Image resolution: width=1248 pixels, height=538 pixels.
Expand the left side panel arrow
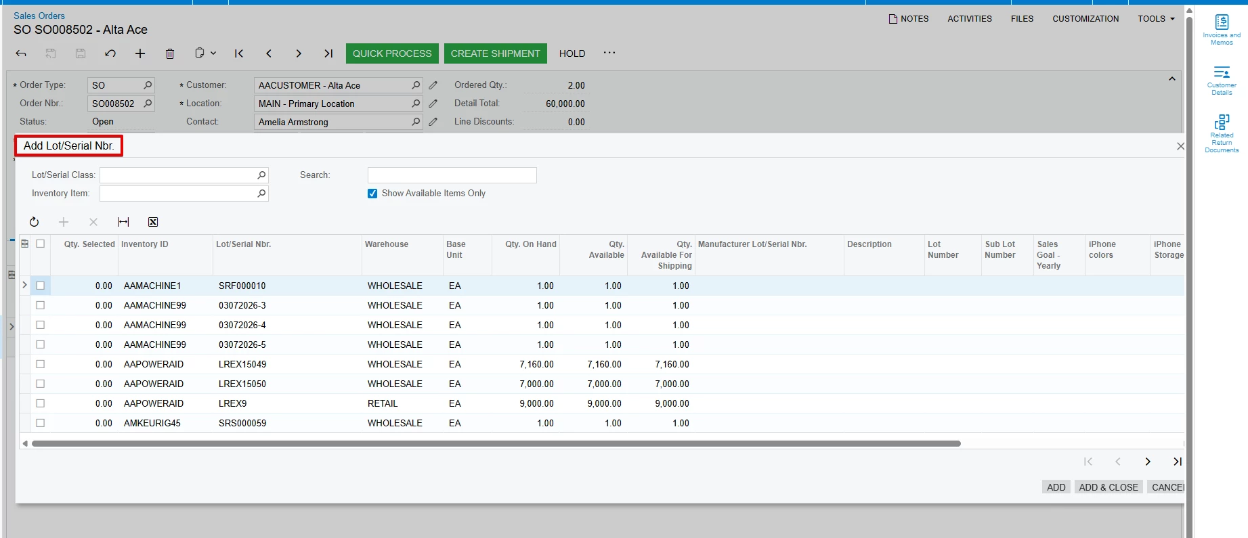(12, 327)
